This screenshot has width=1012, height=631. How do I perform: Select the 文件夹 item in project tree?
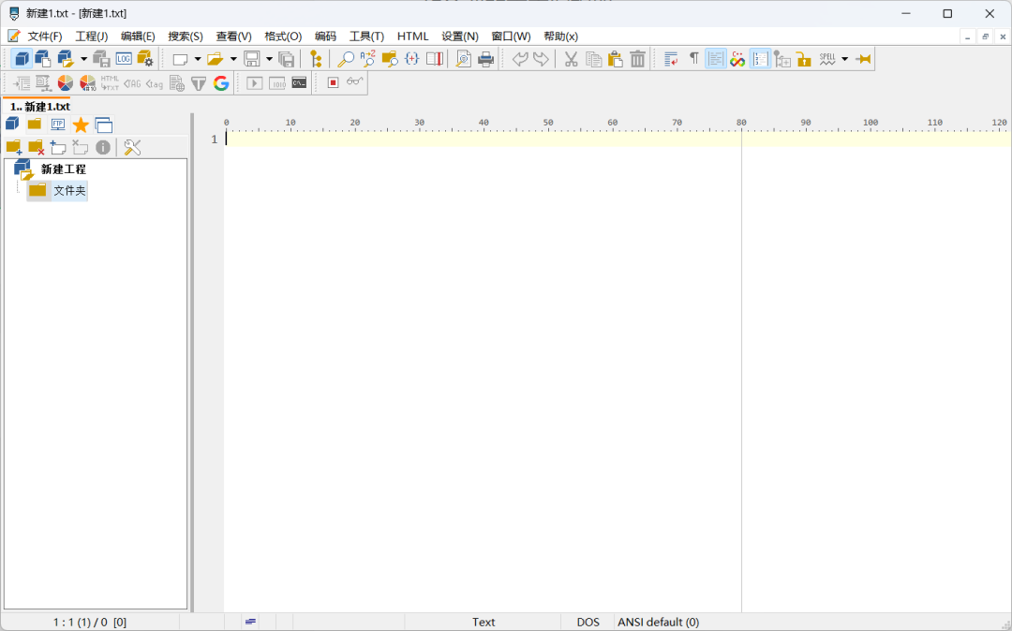(68, 191)
